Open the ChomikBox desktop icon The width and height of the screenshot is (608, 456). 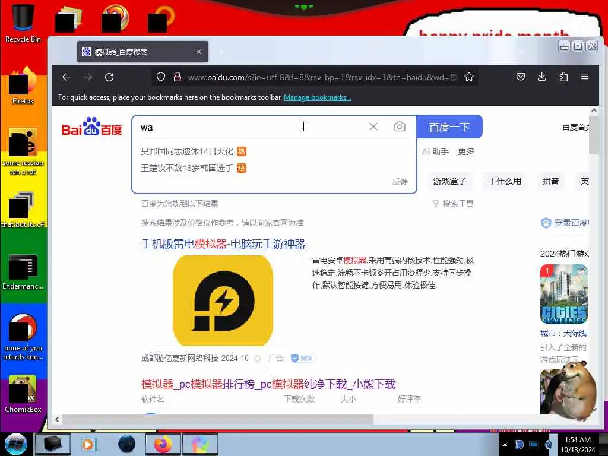click(23, 394)
